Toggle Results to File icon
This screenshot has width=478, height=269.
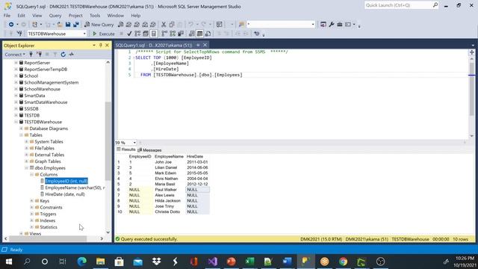click(208, 34)
